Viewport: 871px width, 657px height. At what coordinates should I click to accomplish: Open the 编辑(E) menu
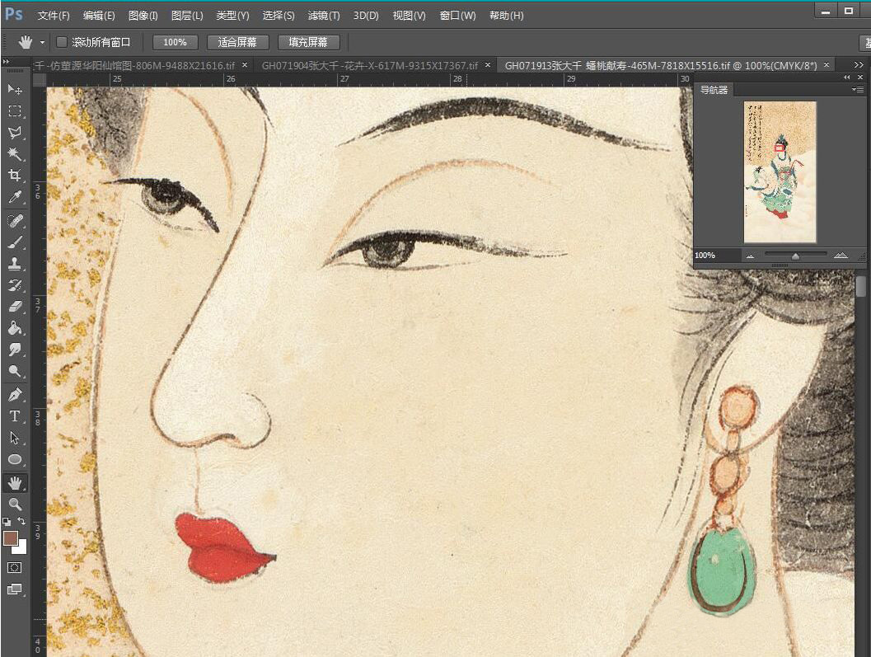coord(99,16)
